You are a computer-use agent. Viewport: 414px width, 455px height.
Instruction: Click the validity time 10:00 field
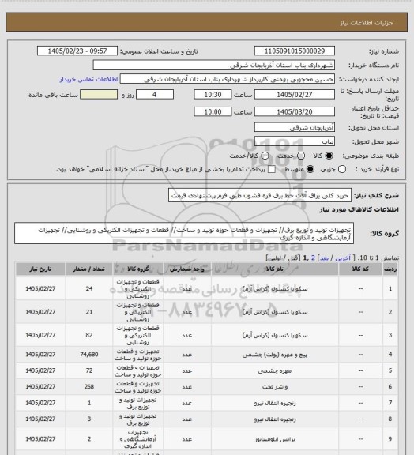coord(213,111)
